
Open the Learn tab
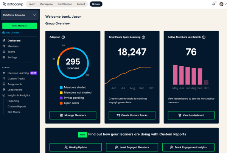(x=32, y=4)
